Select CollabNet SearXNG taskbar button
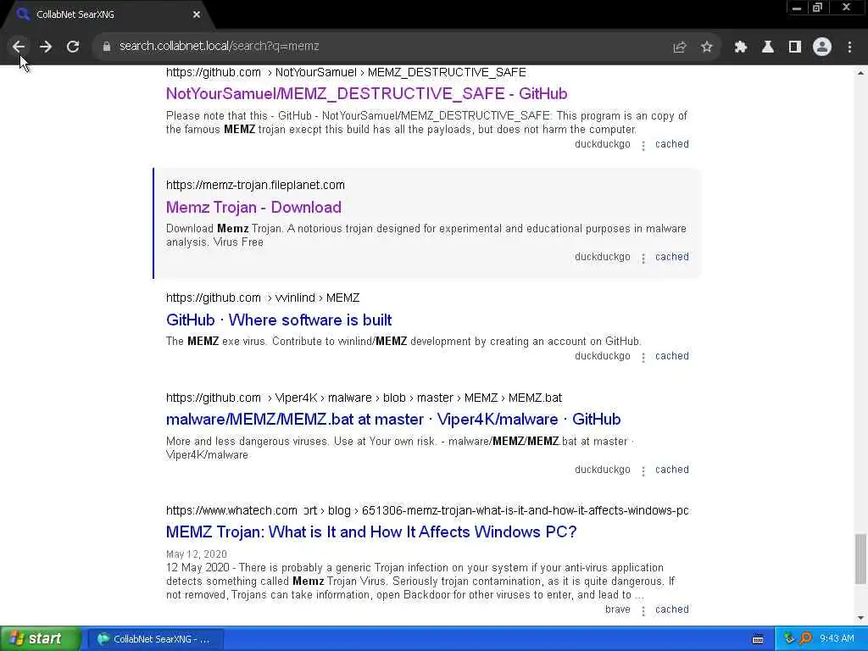The image size is (868, 651). click(156, 639)
